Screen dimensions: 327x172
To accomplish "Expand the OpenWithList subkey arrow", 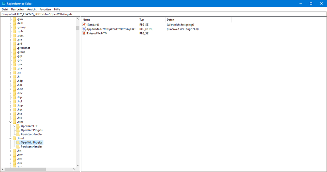I will tap(14, 126).
